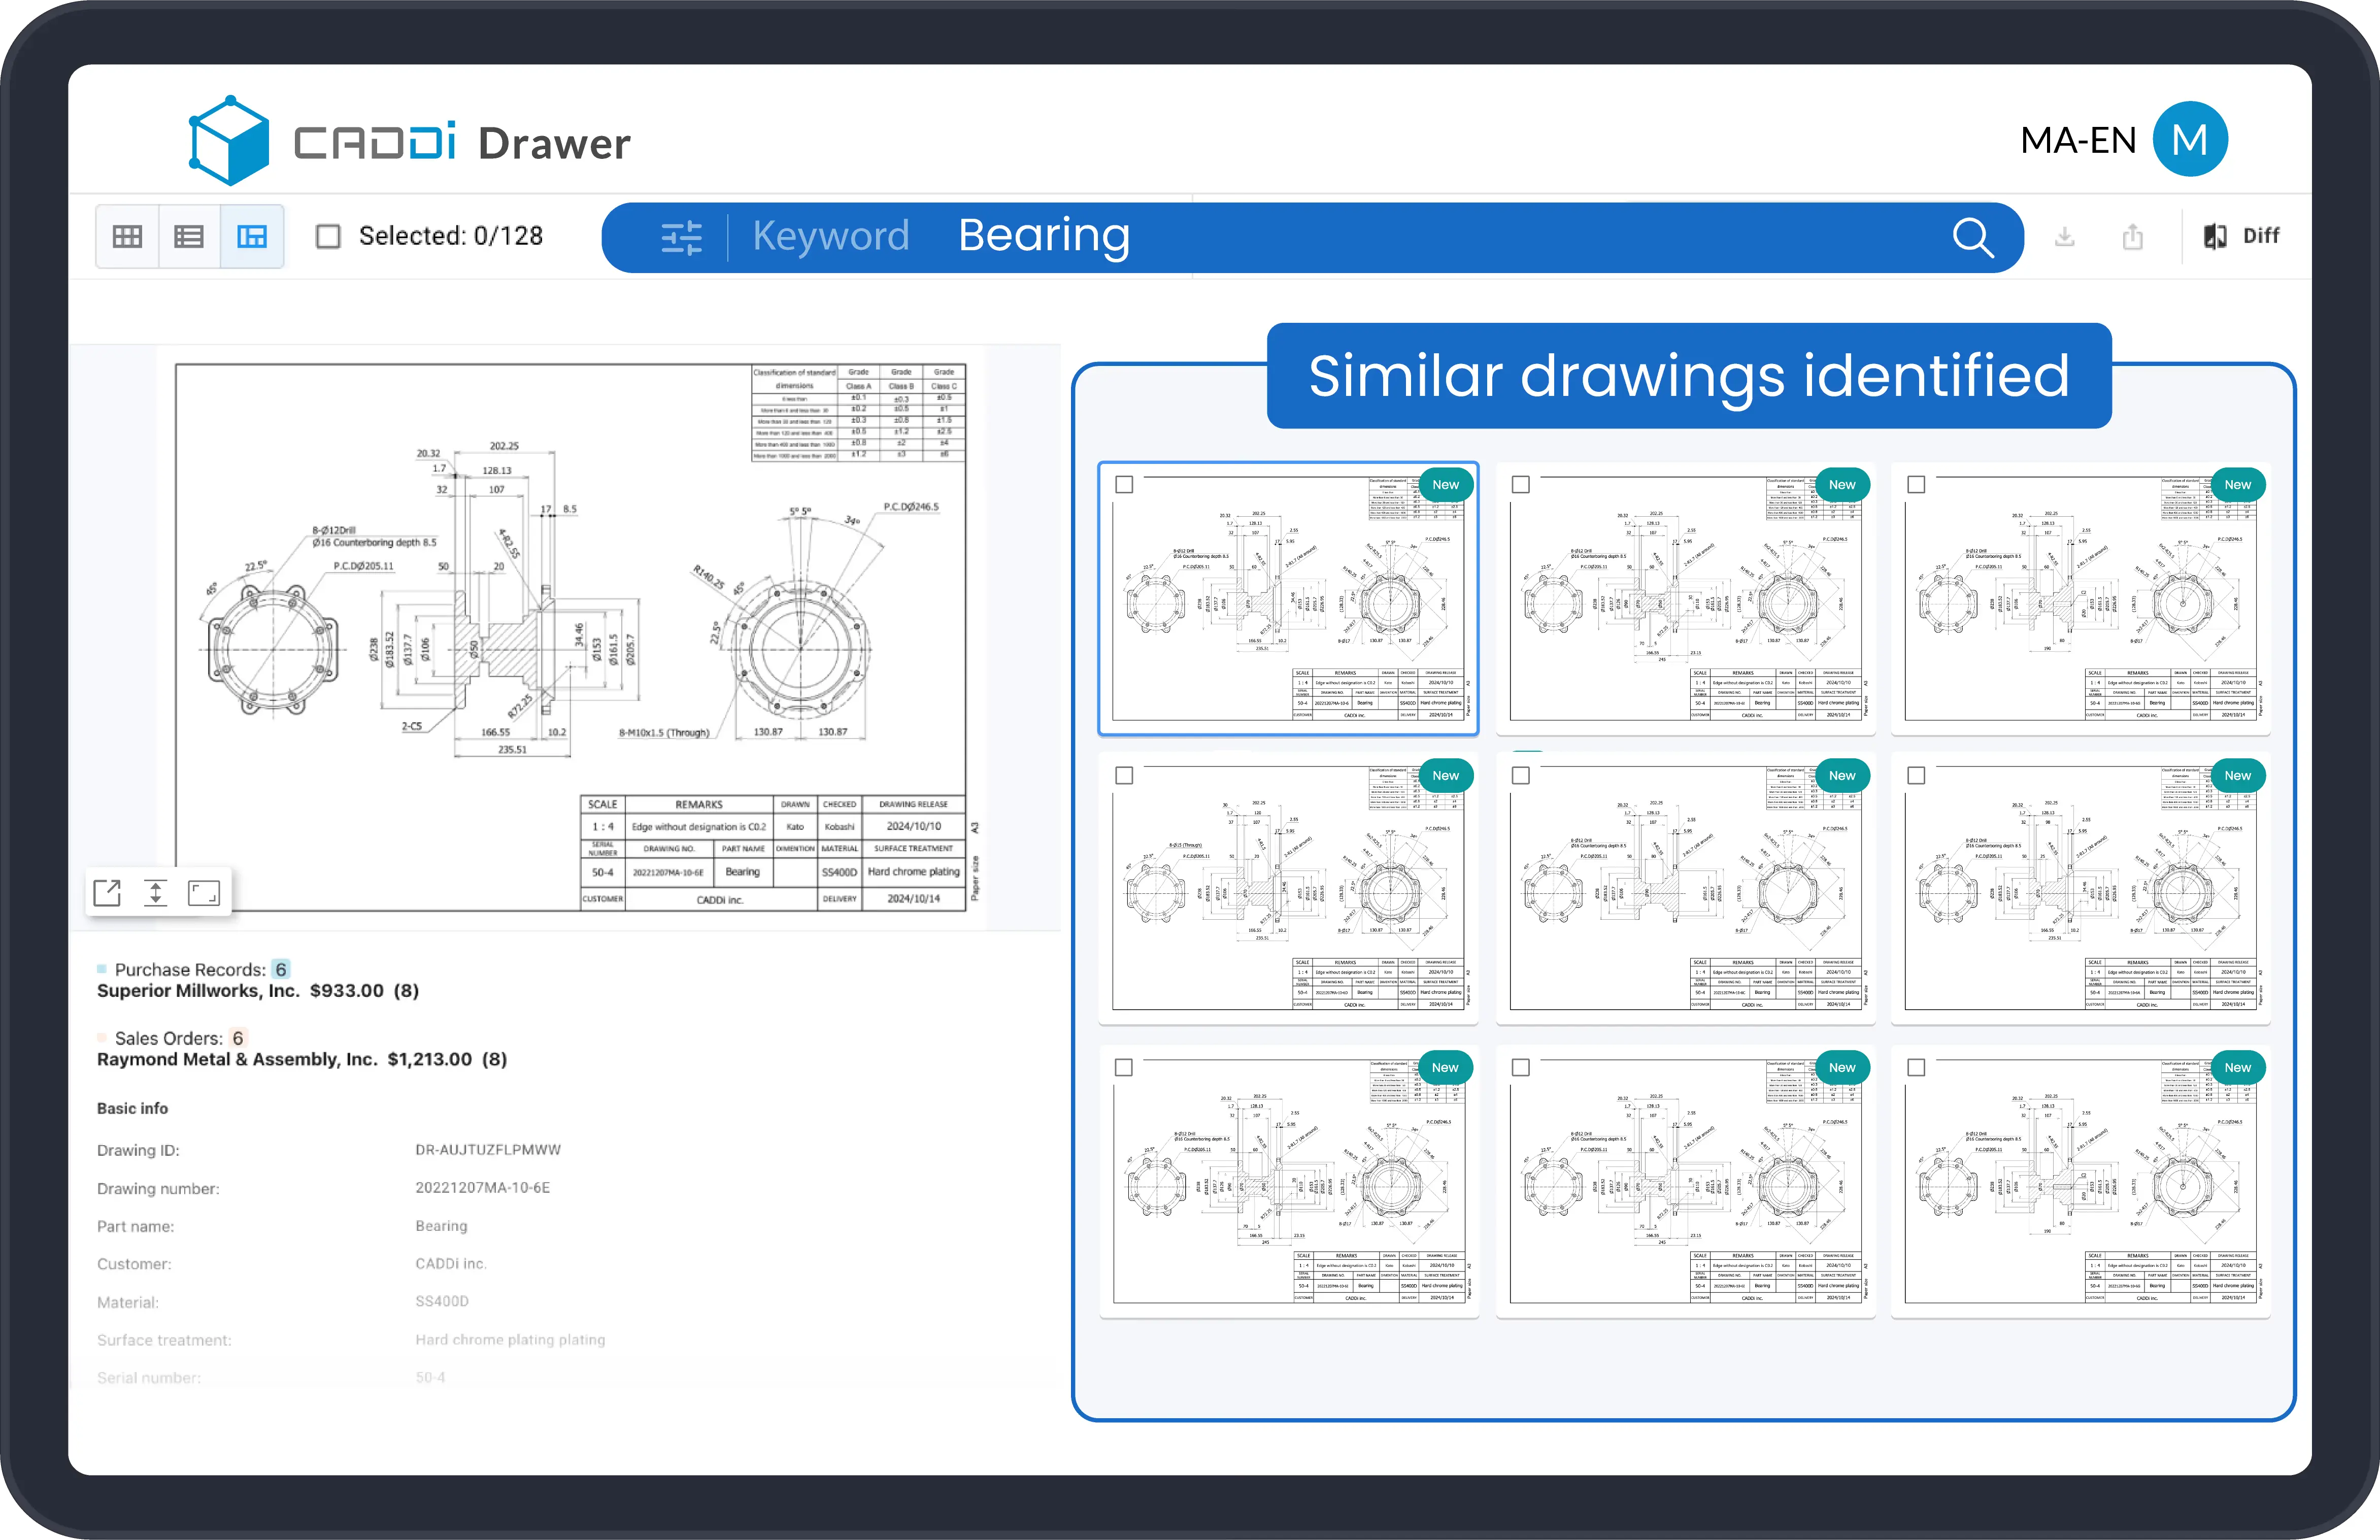Image resolution: width=2380 pixels, height=1540 pixels.
Task: Open the search filter sliders icon
Action: click(682, 238)
